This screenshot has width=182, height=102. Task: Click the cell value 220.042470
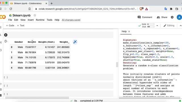point(63,62)
